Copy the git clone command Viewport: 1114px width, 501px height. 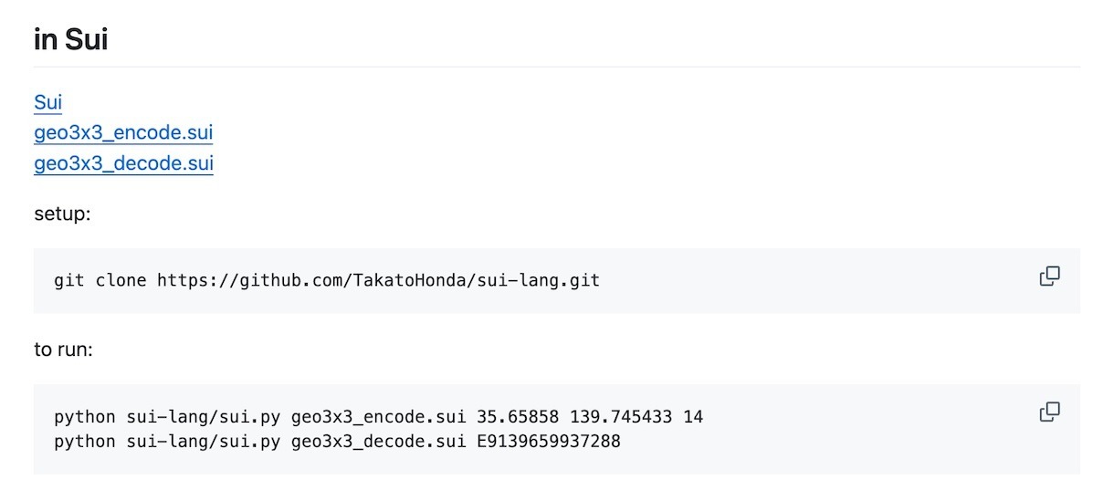point(1050,276)
